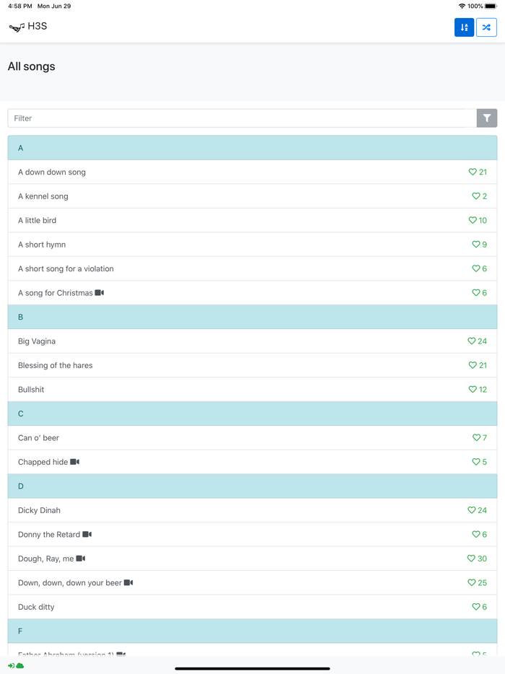The width and height of the screenshot is (505, 674).
Task: Open the song 'Blessing of the hares'
Action: click(x=56, y=366)
